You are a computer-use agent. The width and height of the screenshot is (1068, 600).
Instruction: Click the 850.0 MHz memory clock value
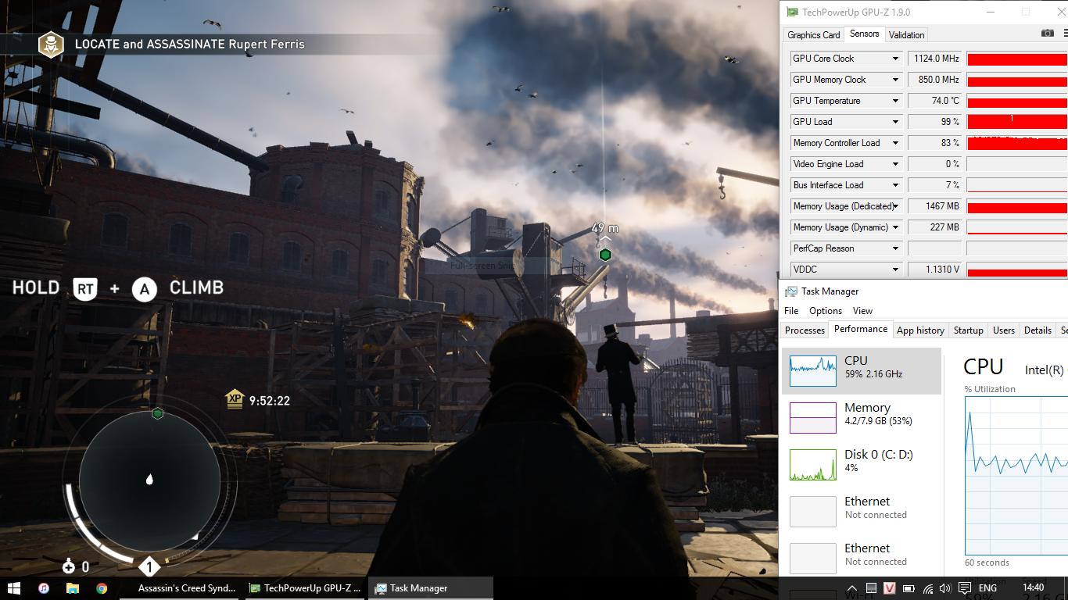934,80
